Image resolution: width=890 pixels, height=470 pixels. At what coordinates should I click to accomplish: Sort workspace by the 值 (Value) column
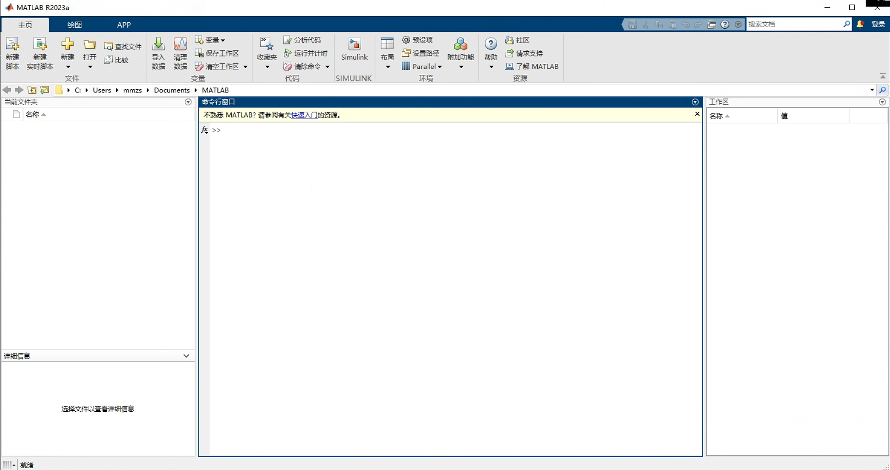(x=813, y=116)
